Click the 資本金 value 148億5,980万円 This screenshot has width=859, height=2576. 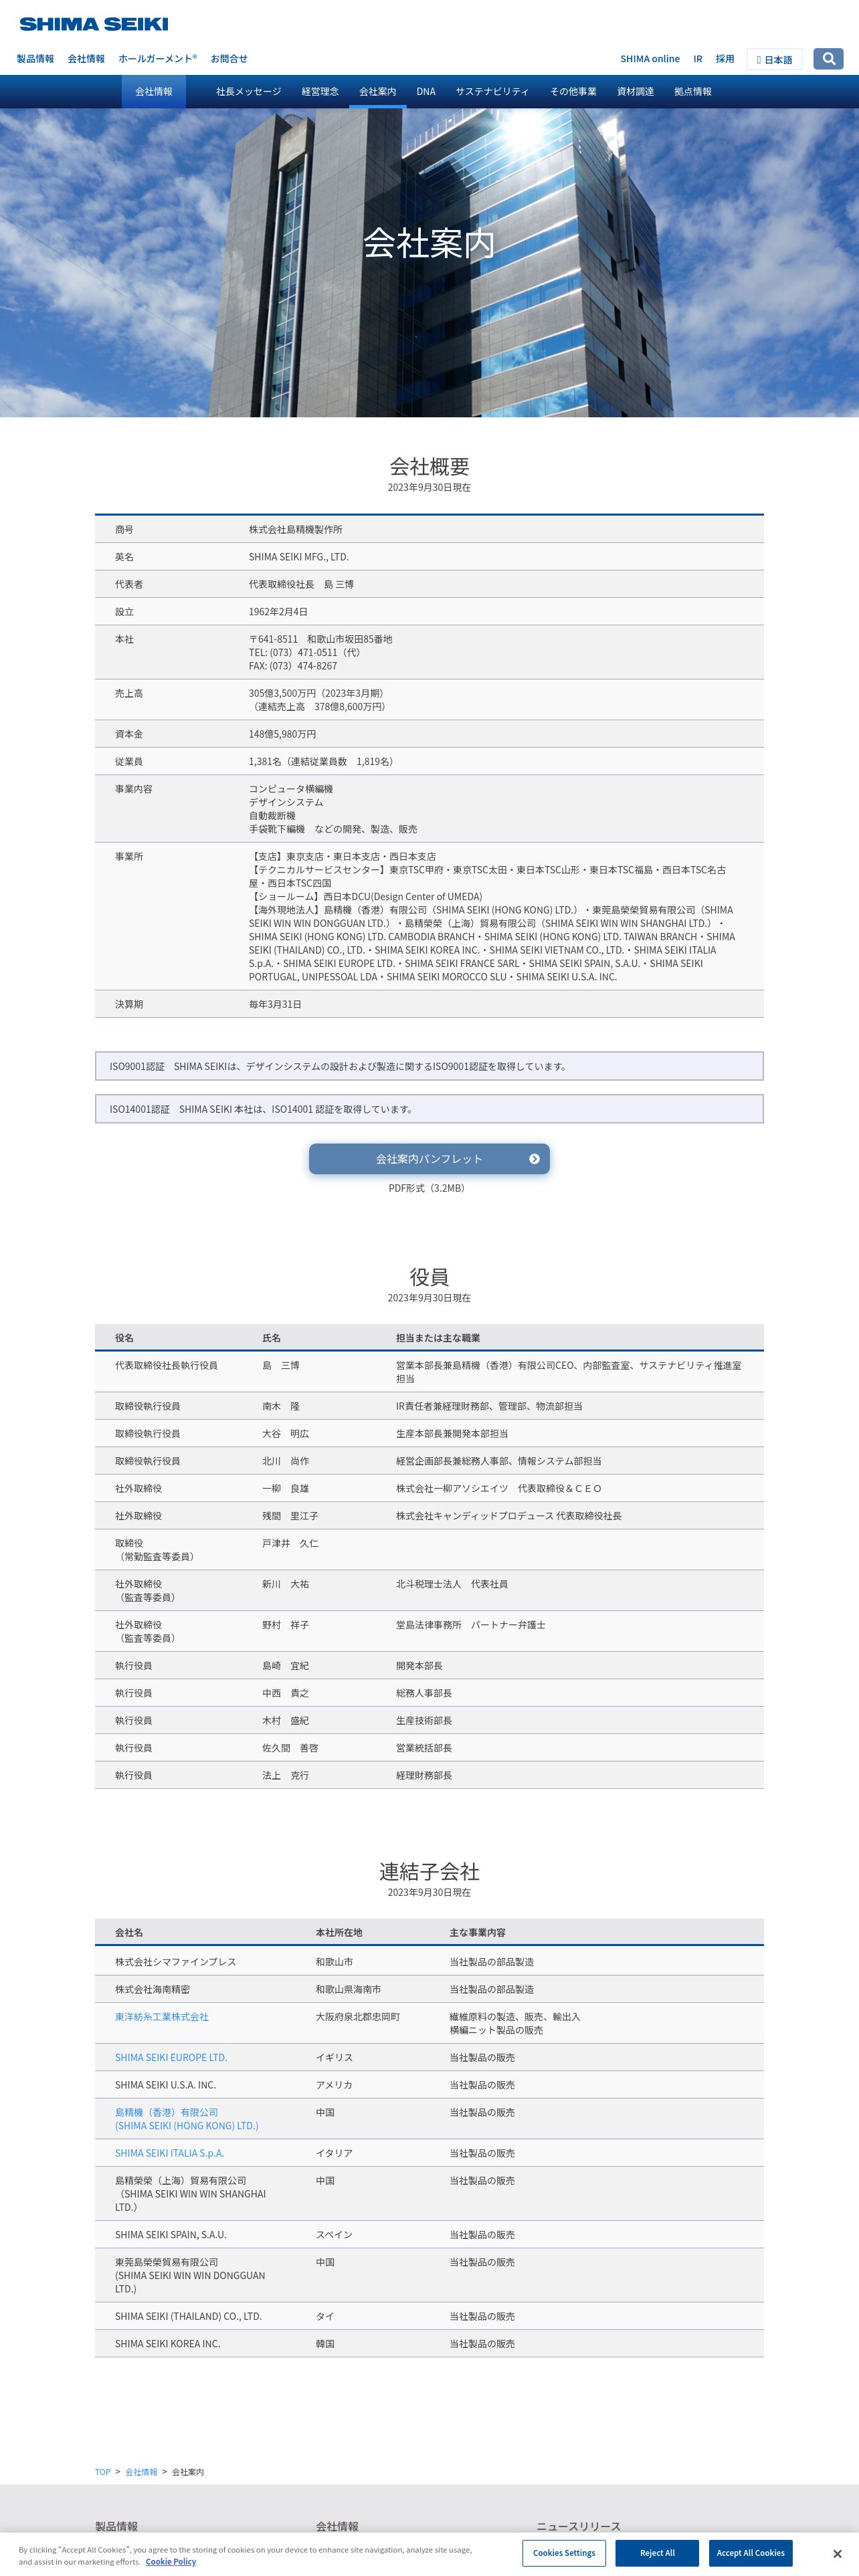282,734
